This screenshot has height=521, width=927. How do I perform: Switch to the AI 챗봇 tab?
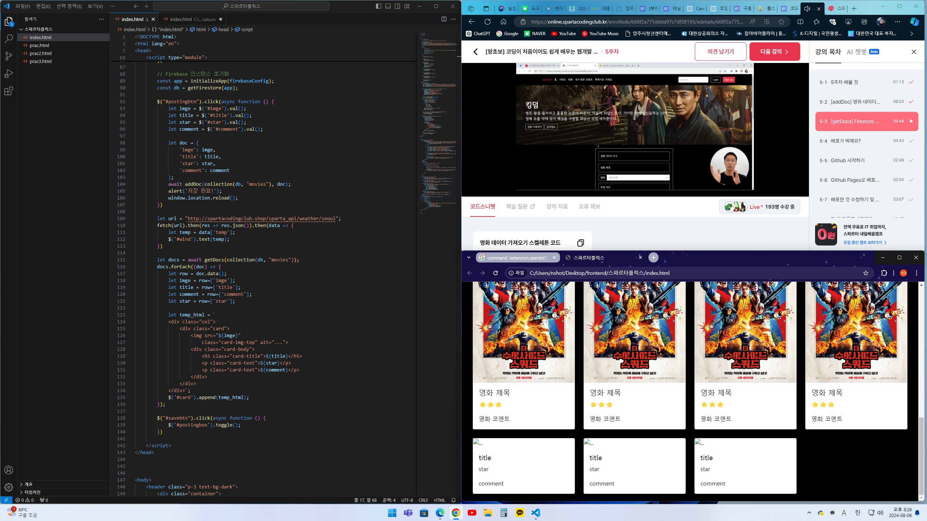coord(863,52)
